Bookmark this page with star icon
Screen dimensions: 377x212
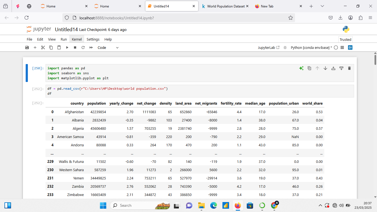290,18
